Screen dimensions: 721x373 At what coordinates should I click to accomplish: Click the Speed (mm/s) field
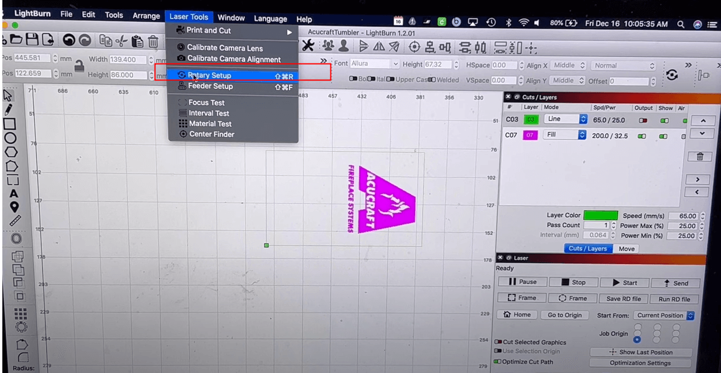pyautogui.click(x=684, y=216)
